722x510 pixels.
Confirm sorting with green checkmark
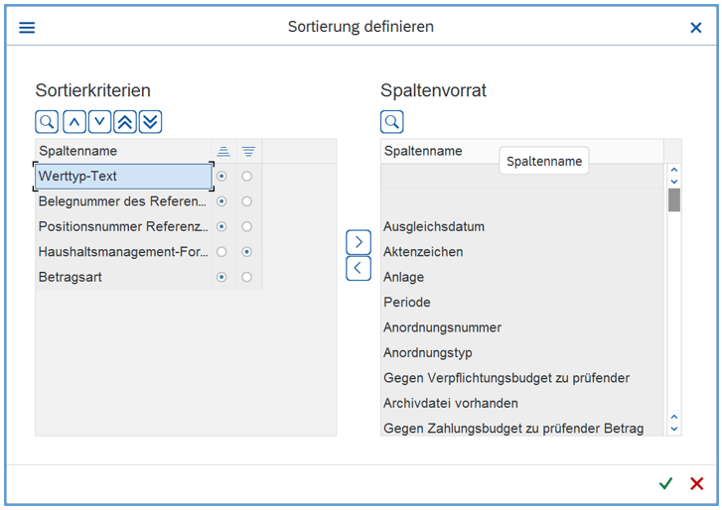[665, 483]
